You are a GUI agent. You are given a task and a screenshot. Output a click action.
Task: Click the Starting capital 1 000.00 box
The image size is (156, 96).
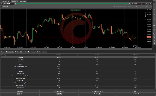59,93
